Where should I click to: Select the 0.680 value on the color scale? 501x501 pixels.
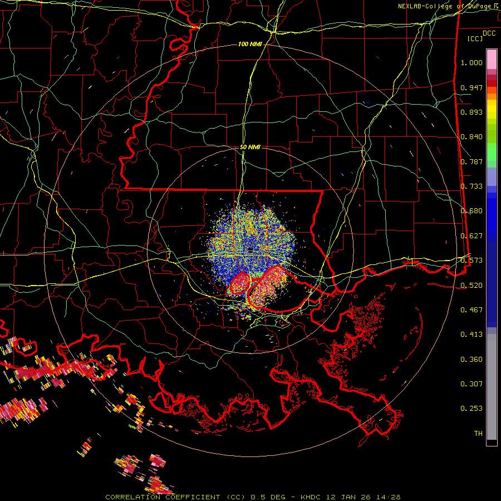471,211
